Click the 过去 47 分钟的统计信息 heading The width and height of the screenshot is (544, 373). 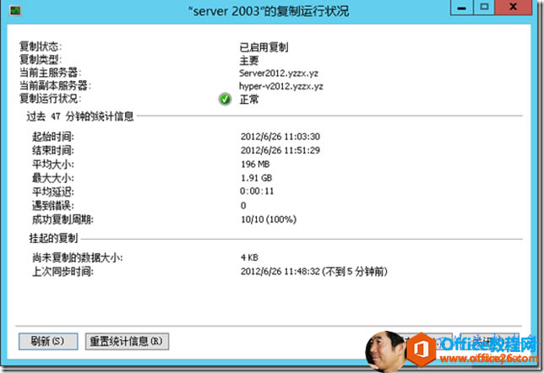80,116
